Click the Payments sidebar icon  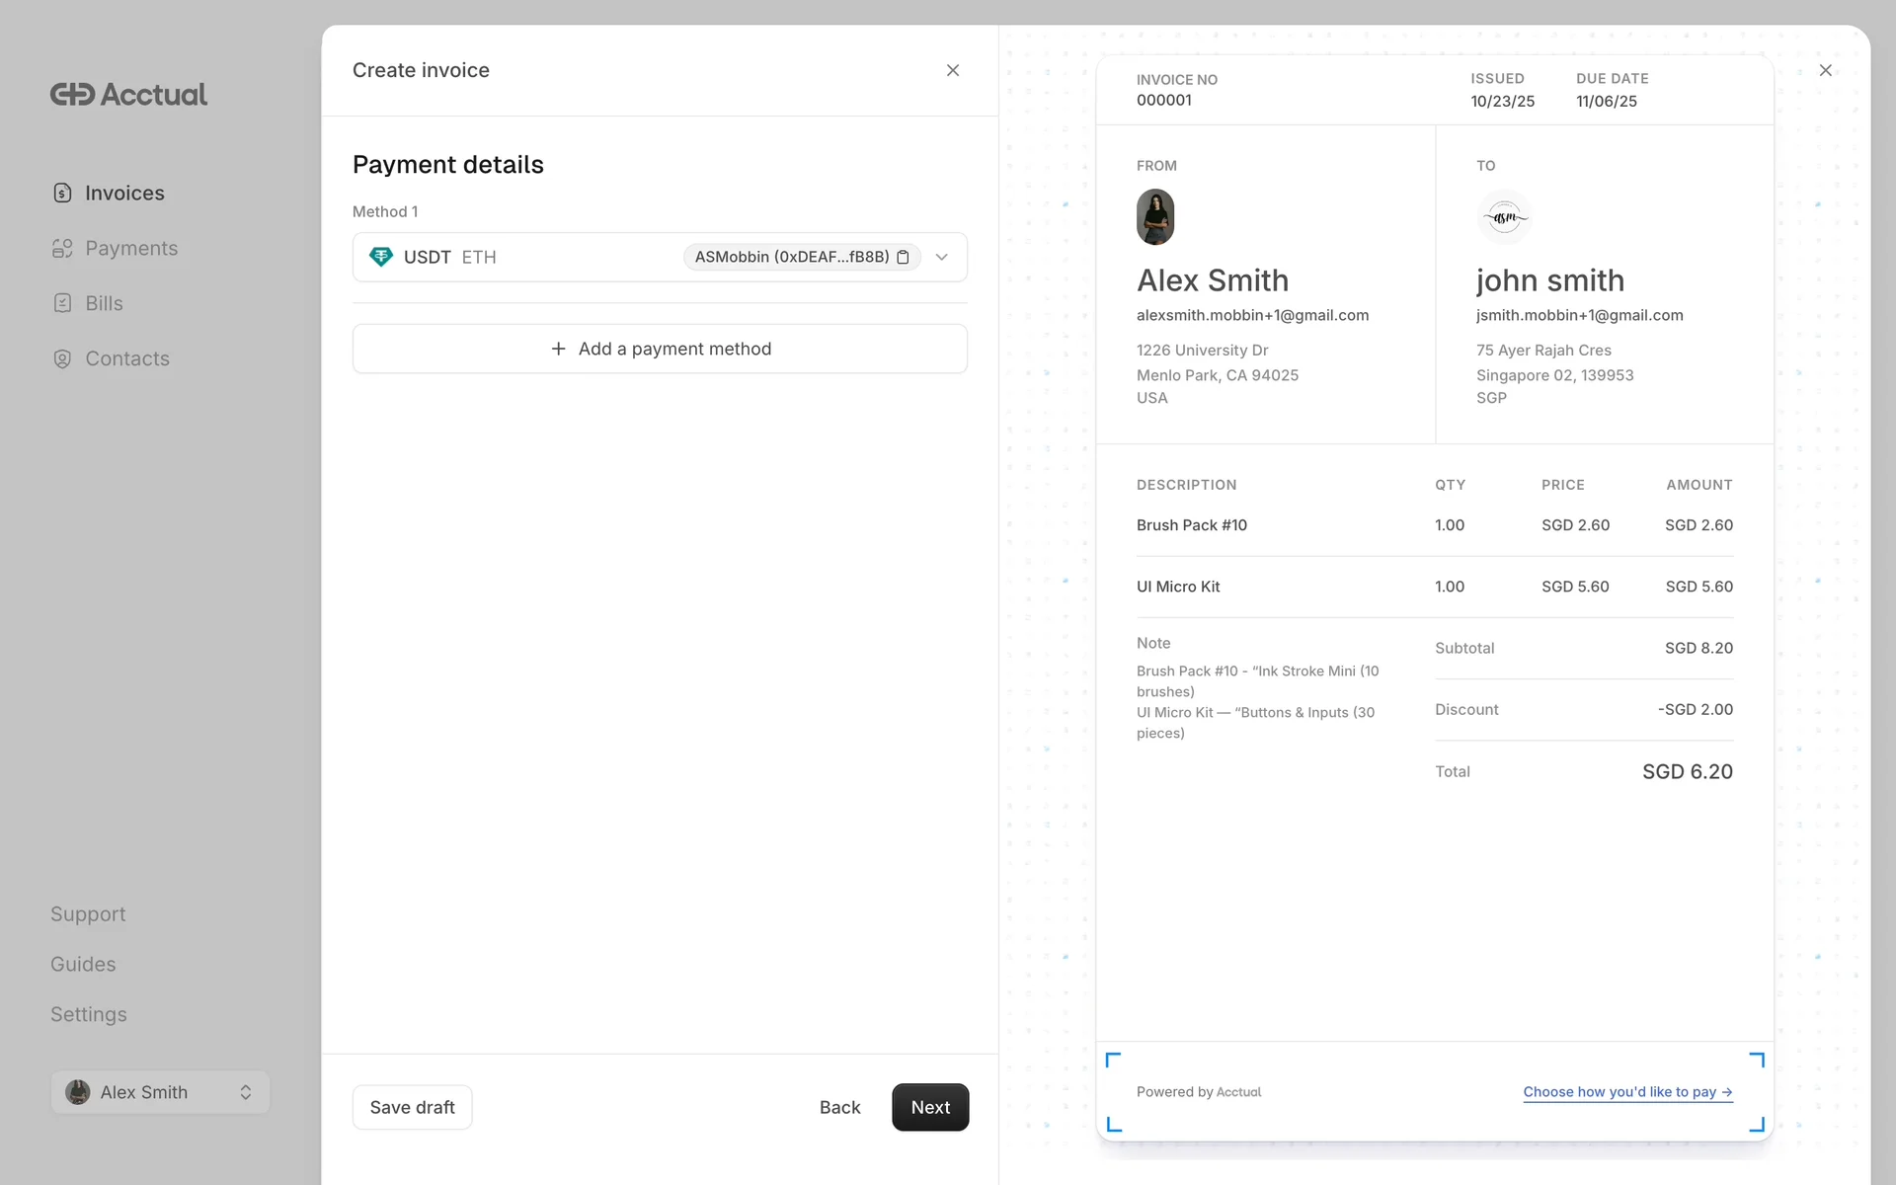pos(62,248)
